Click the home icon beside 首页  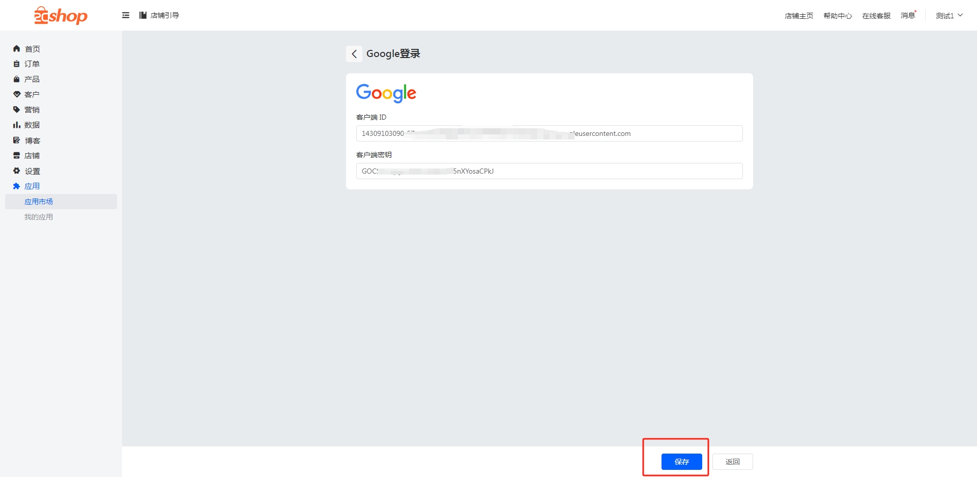pyautogui.click(x=16, y=49)
